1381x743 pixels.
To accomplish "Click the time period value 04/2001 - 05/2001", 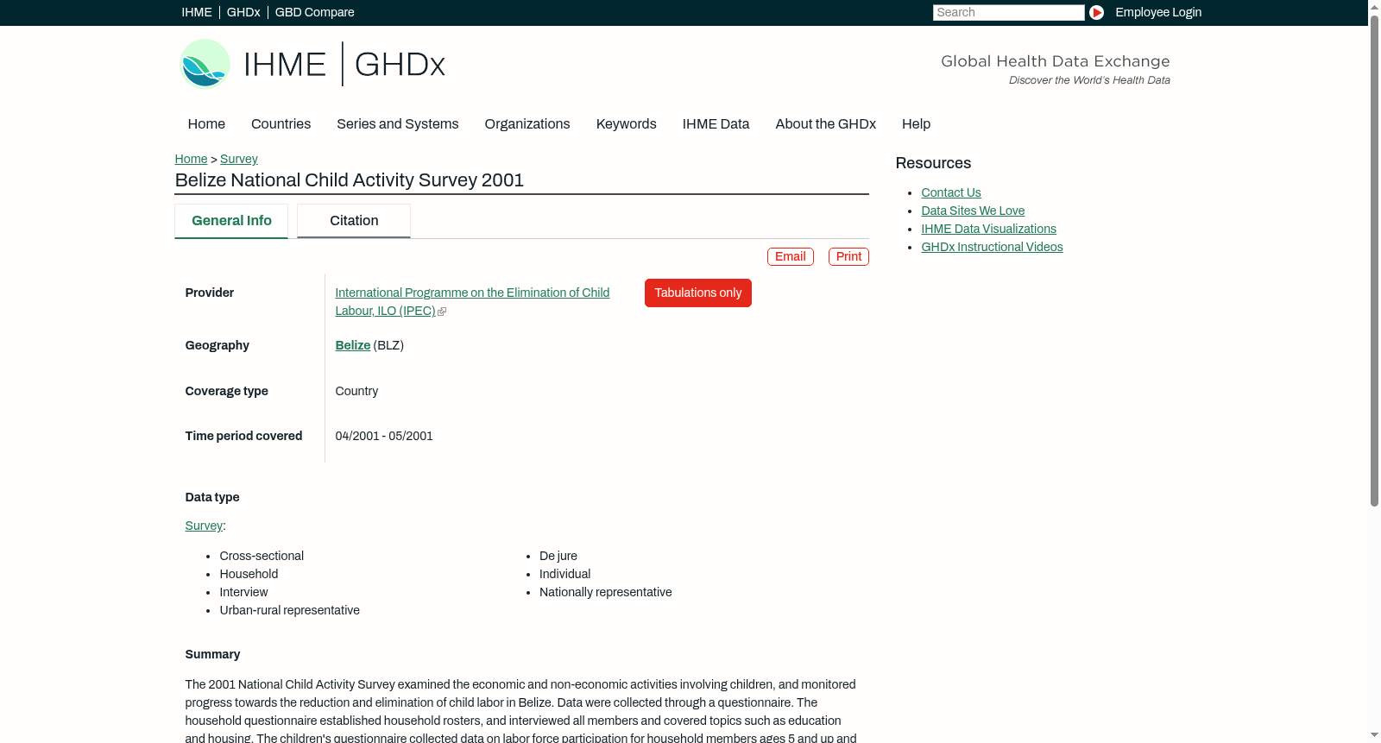I will pyautogui.click(x=384, y=436).
